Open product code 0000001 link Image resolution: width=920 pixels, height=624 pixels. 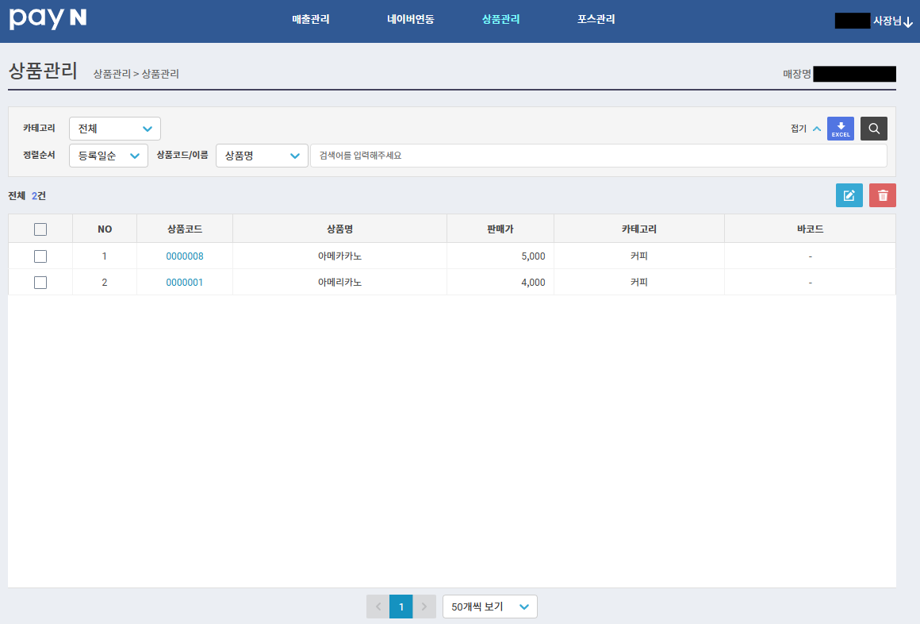[x=185, y=283]
